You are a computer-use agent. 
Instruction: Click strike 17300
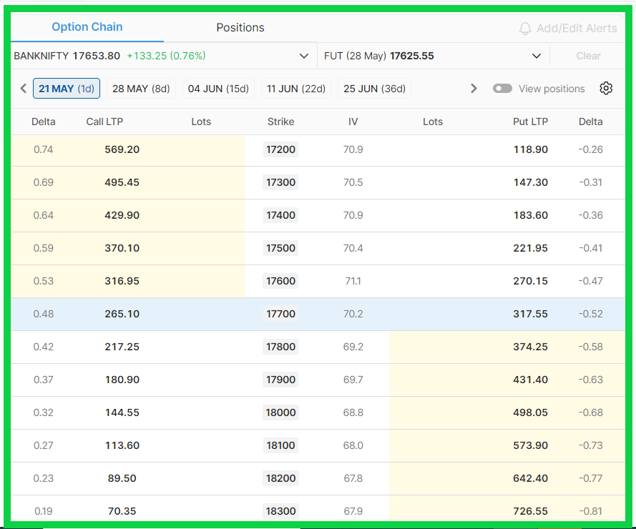(280, 182)
